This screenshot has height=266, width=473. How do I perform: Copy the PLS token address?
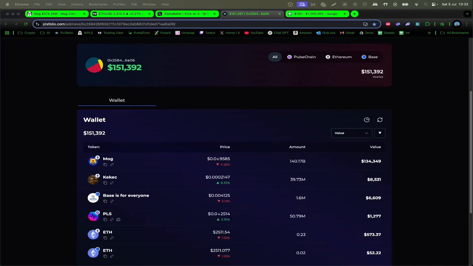pos(105,219)
